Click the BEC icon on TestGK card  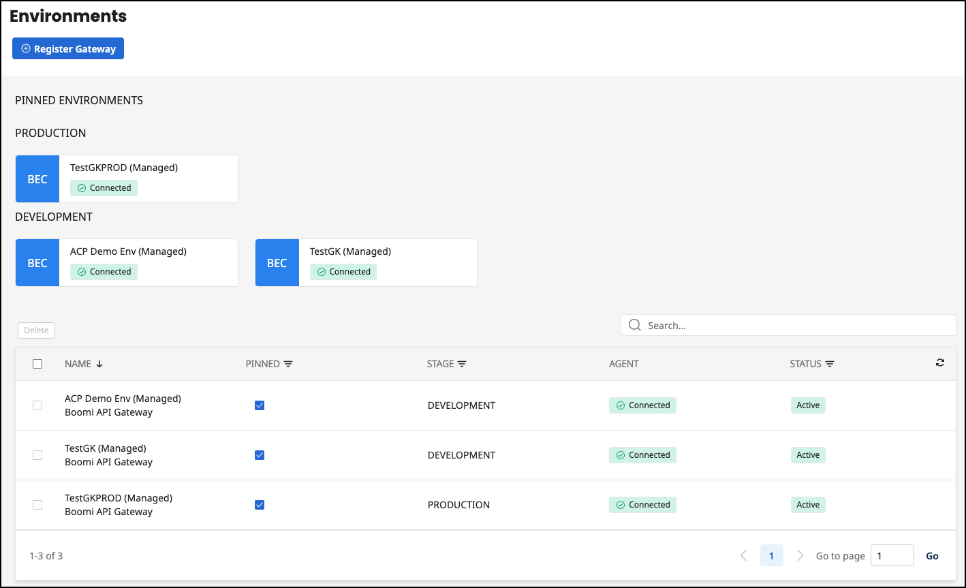pos(277,262)
